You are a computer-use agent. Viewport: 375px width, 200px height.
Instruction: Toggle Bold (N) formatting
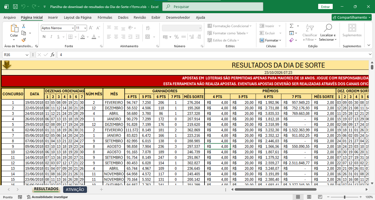pyautogui.click(x=44, y=37)
